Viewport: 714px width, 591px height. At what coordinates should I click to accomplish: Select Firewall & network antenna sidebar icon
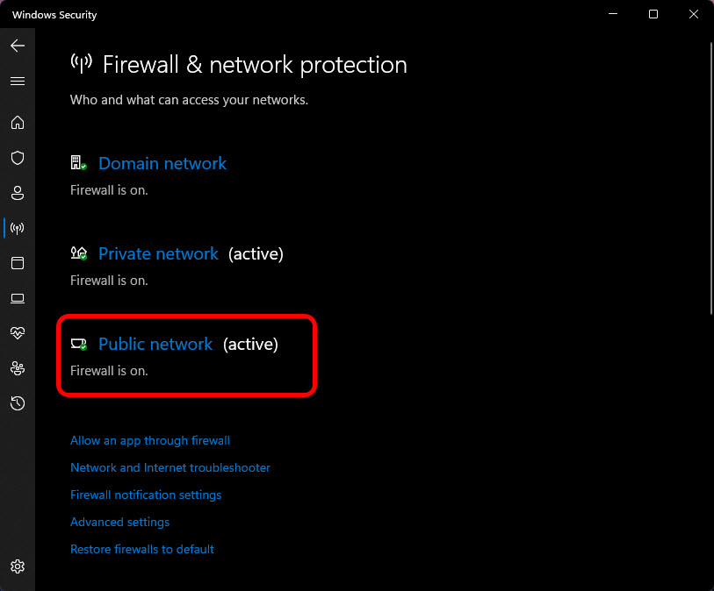[18, 228]
